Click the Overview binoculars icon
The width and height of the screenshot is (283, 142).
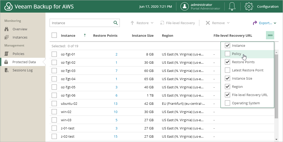click(6, 29)
